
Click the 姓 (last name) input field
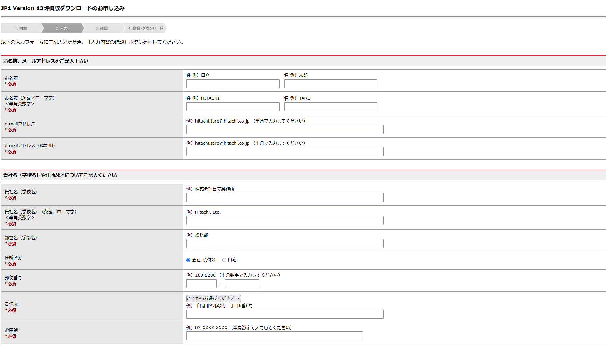[232, 84]
